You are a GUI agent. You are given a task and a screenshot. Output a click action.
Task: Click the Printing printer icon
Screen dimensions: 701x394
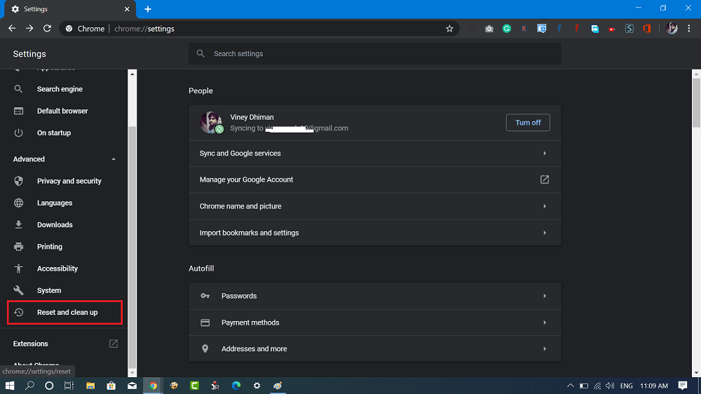[18, 246]
